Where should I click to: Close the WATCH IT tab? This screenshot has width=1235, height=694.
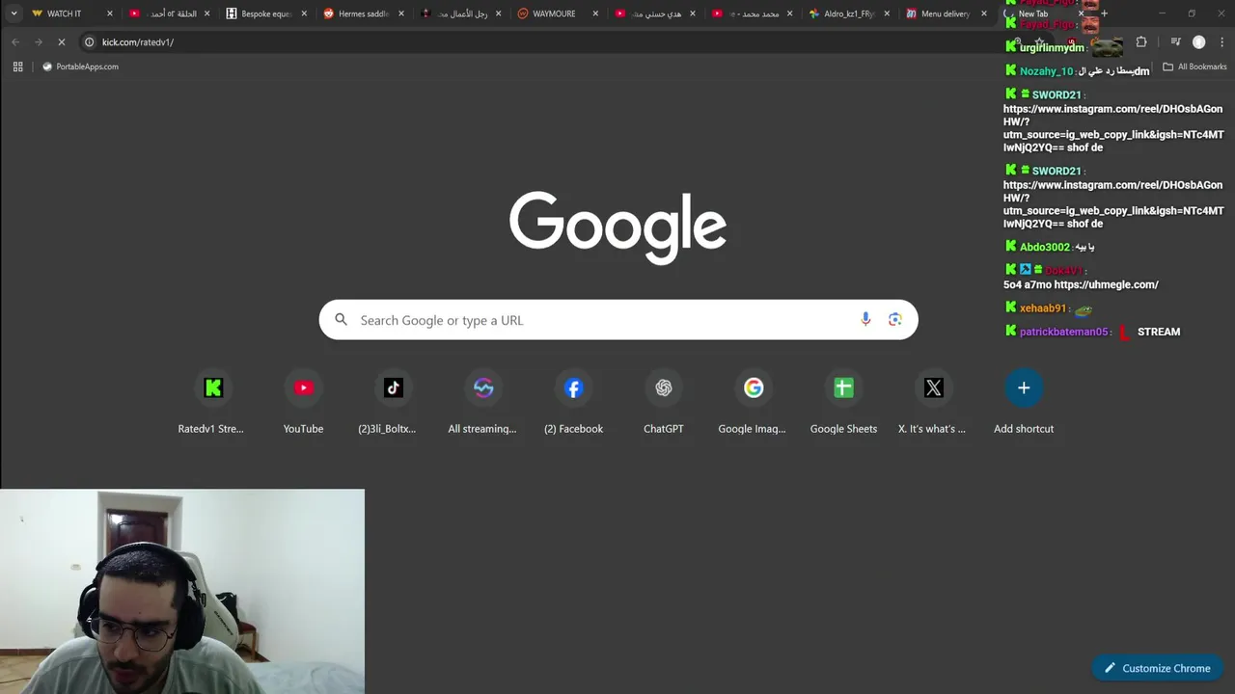pos(110,13)
